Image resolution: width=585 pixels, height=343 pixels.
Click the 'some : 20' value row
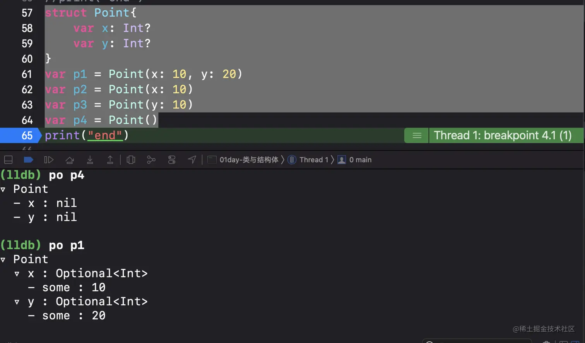(x=67, y=316)
